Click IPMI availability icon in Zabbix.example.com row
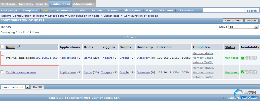 [x=255, y=72]
